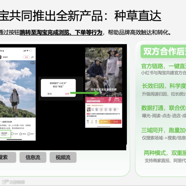Tap the image counter badge on the post photo
The image size is (186, 186).
[x=32, y=63]
